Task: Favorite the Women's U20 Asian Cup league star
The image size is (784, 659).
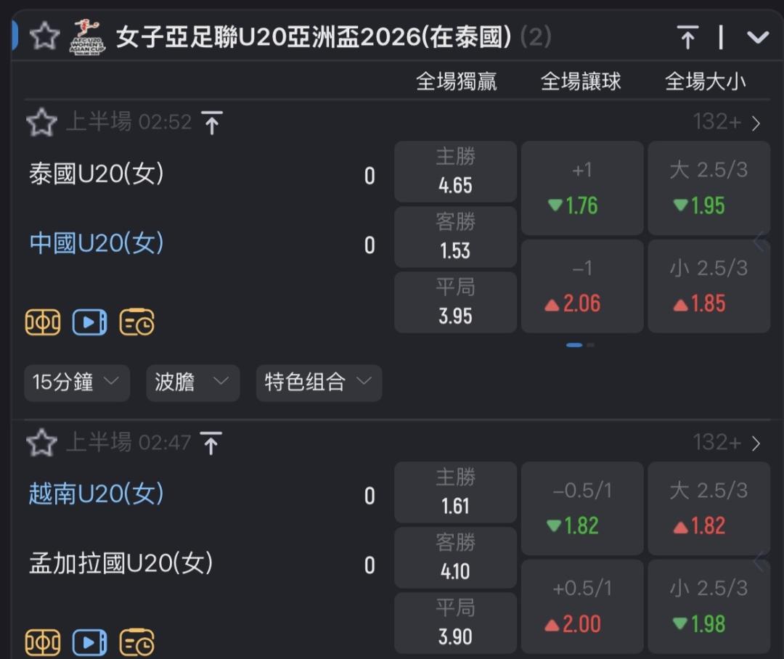Action: pos(44,36)
